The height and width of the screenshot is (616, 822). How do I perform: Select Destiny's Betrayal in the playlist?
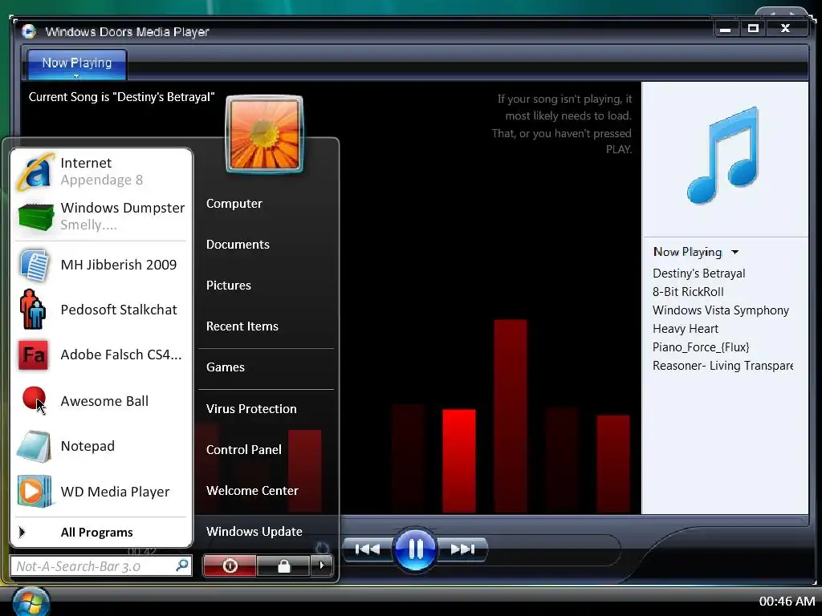click(698, 274)
